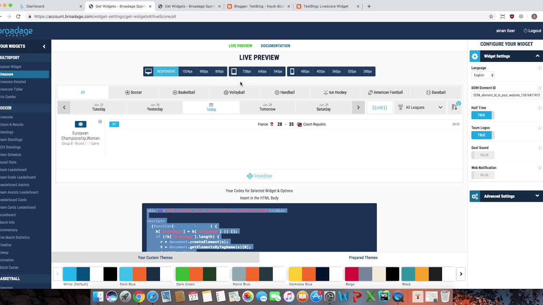This screenshot has width=543, height=305.
Task: Open Livescore Ticker in sidebar
Action: (12, 89)
